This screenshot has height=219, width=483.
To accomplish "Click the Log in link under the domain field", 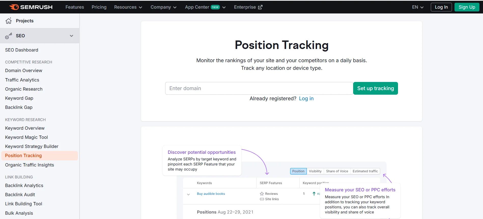I will click(306, 98).
